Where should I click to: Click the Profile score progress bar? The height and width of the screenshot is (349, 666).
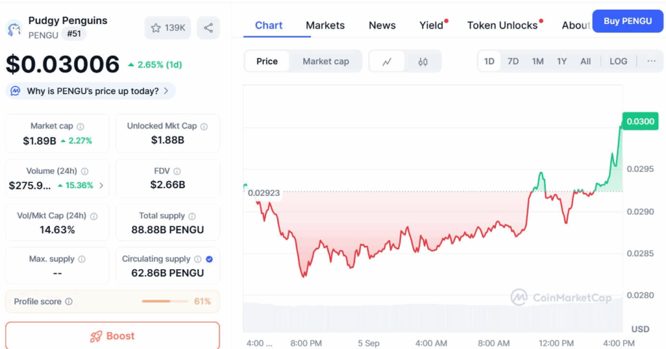point(165,302)
